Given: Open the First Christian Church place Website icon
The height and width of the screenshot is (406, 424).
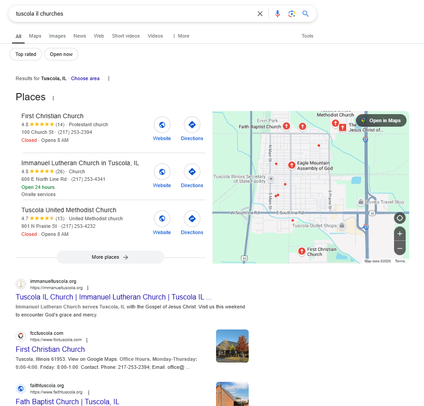Looking at the screenshot, I should 162,125.
